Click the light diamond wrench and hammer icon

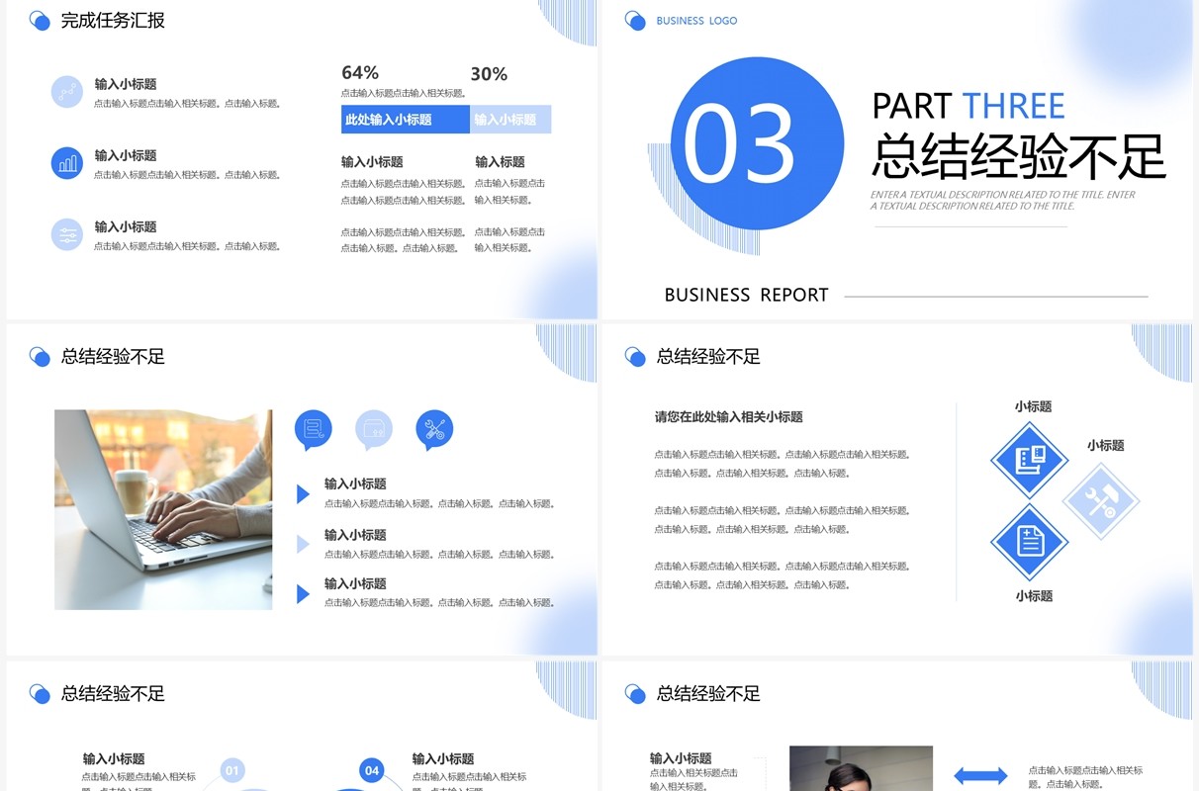(x=1101, y=501)
